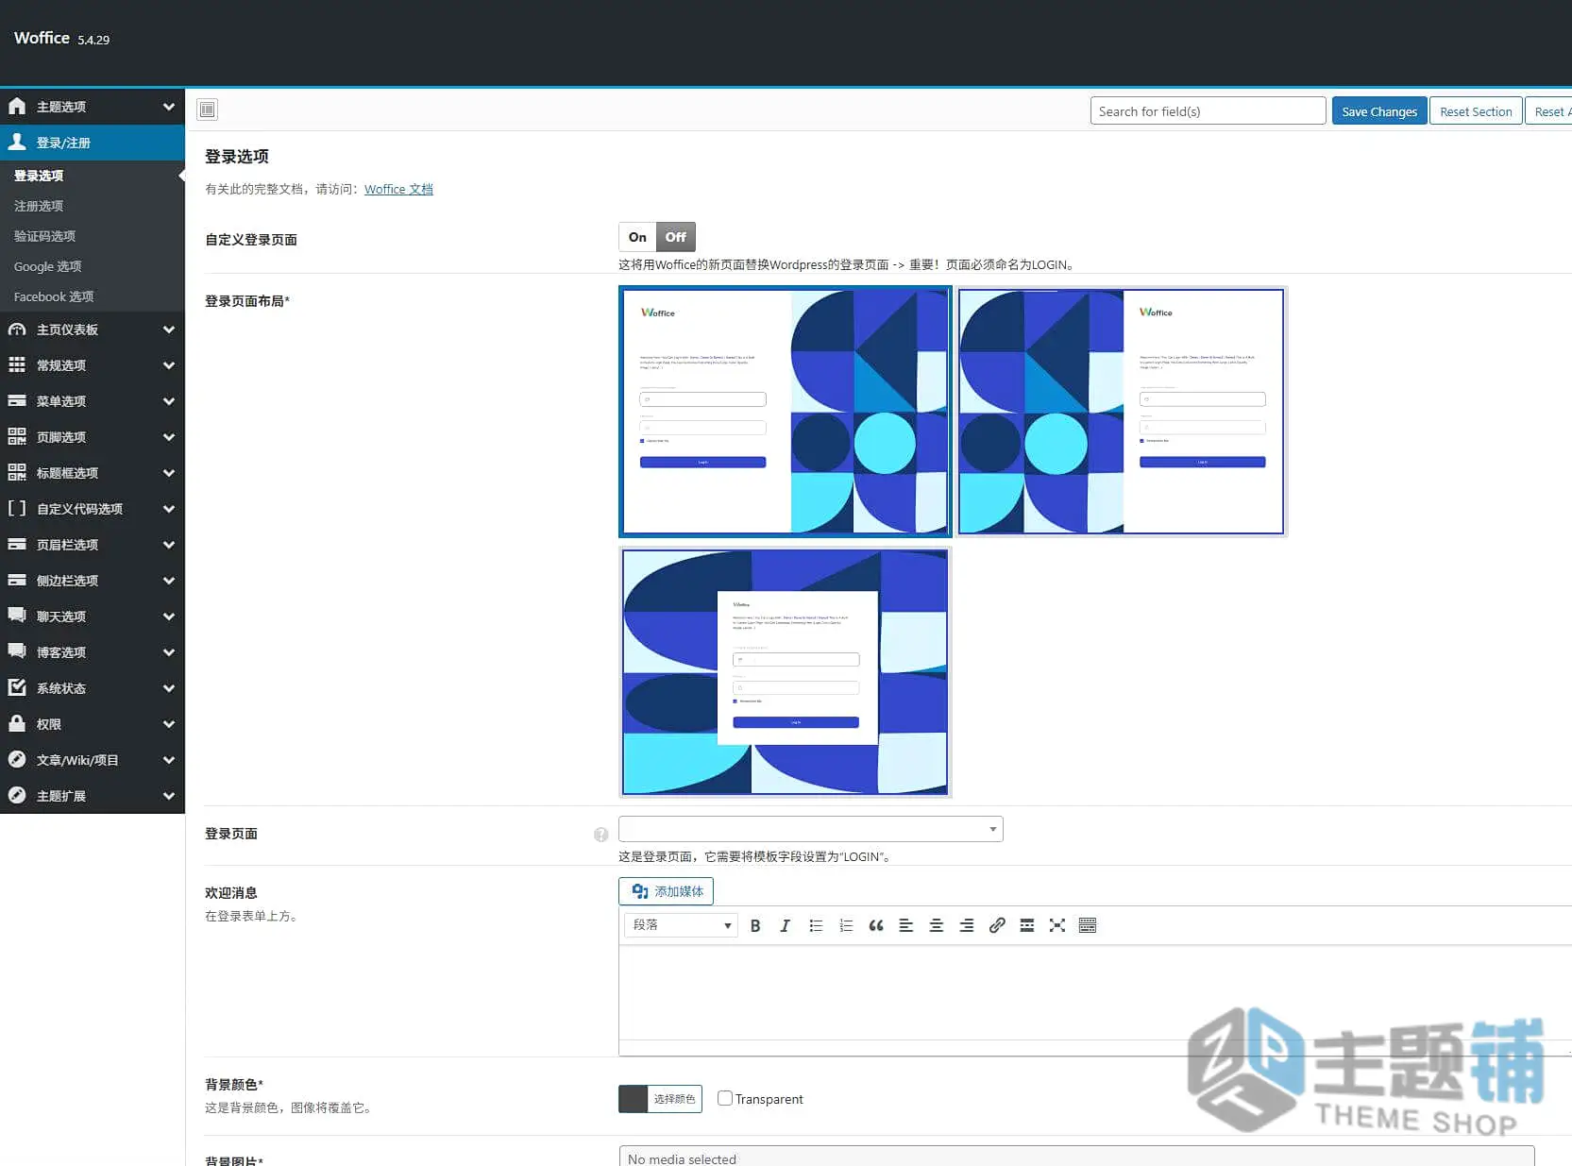Click the expand-all sections icon

pyautogui.click(x=207, y=110)
